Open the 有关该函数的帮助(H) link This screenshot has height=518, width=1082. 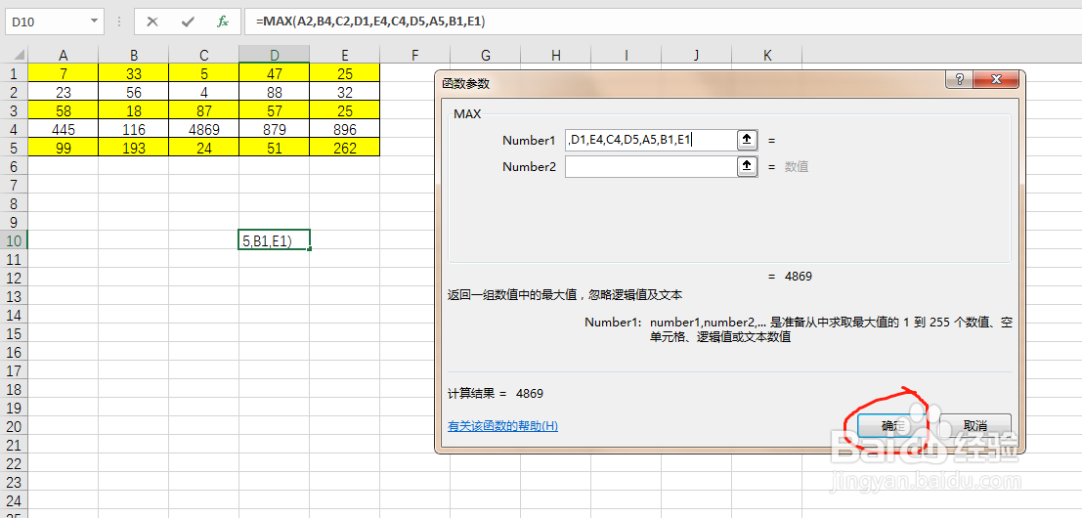tap(502, 425)
